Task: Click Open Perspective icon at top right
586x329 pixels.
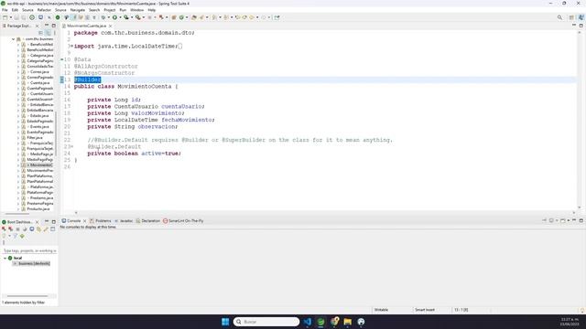Action: 571,17
